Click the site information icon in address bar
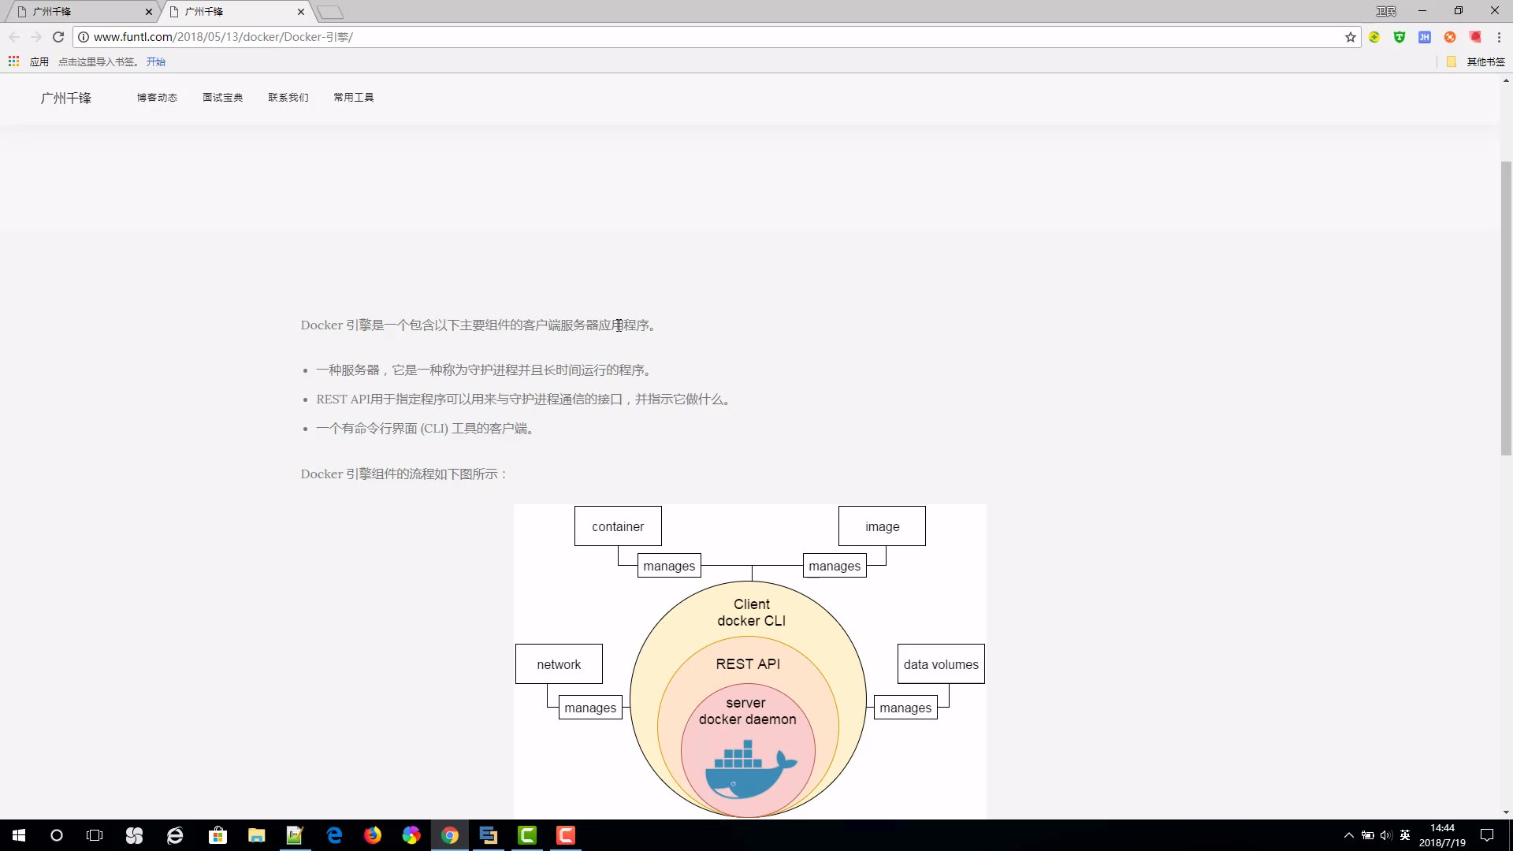 pyautogui.click(x=84, y=37)
